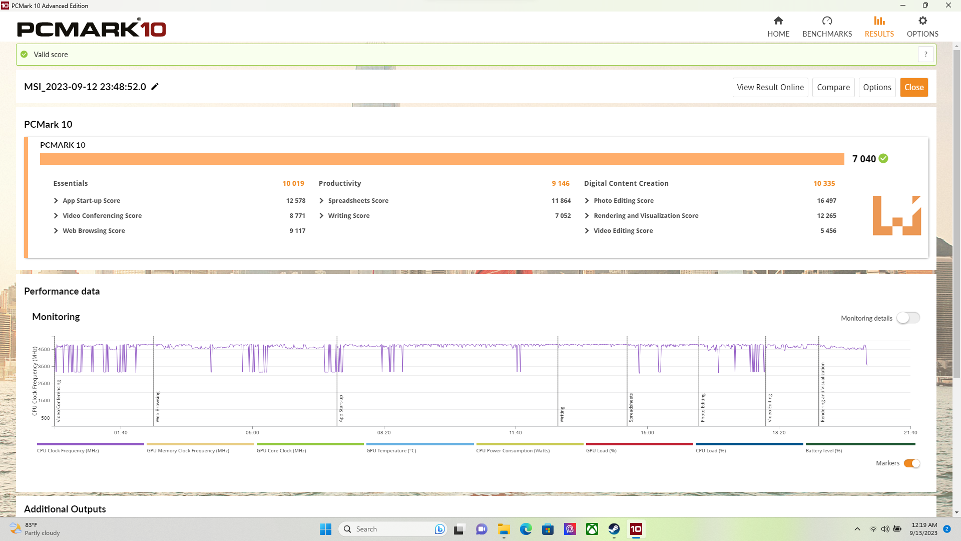Click the GPU Temperature legend color bar

point(419,444)
